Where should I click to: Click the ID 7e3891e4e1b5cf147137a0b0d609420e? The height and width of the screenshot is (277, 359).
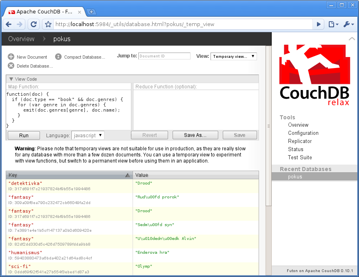pyautogui.click(x=50, y=231)
